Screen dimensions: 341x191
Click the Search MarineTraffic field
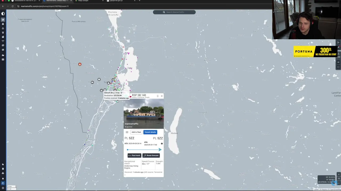click(174, 12)
